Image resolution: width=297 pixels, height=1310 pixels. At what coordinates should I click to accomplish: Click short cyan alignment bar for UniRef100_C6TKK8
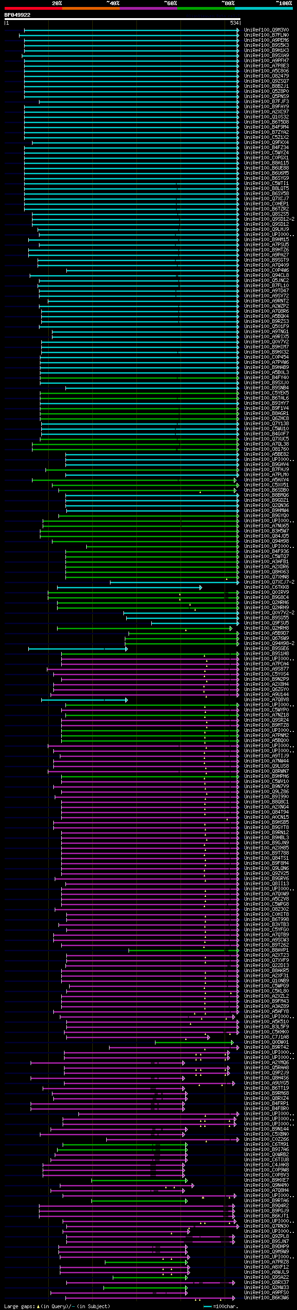(129, 587)
